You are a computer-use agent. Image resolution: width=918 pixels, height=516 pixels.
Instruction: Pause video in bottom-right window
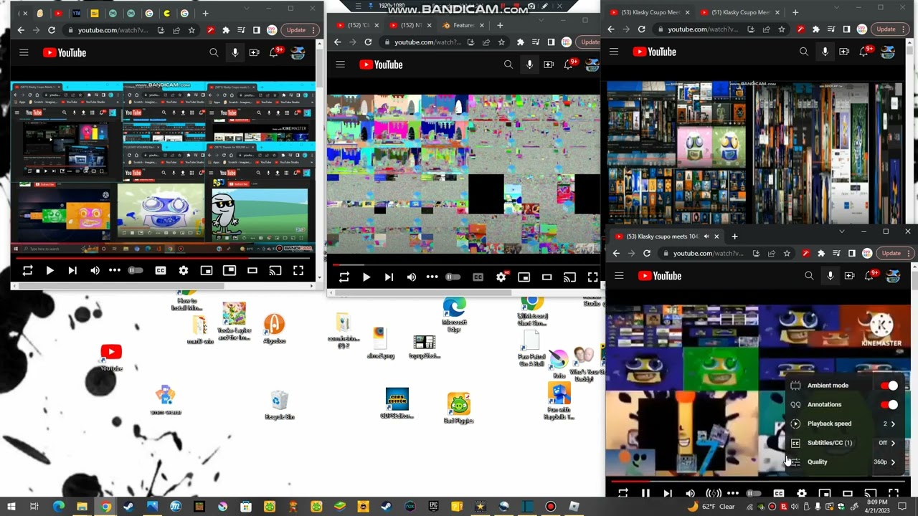pos(645,493)
